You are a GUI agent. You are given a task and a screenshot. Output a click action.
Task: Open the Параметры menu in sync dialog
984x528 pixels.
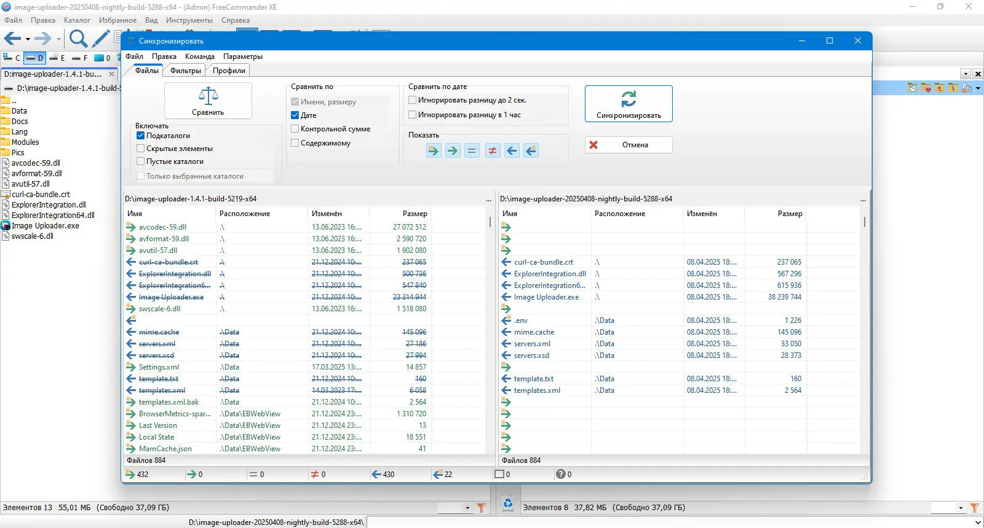[243, 56]
